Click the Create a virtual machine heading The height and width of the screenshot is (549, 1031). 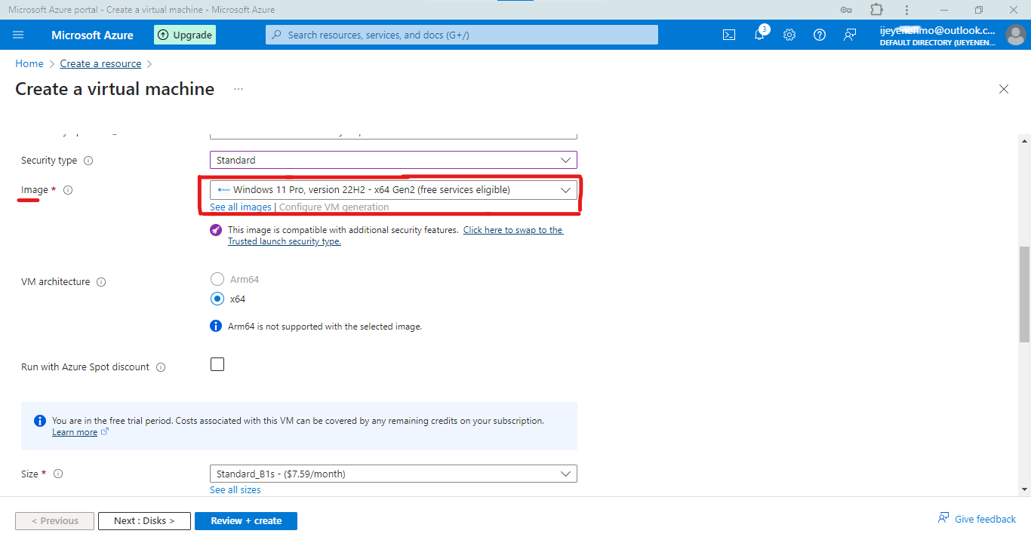click(x=115, y=89)
